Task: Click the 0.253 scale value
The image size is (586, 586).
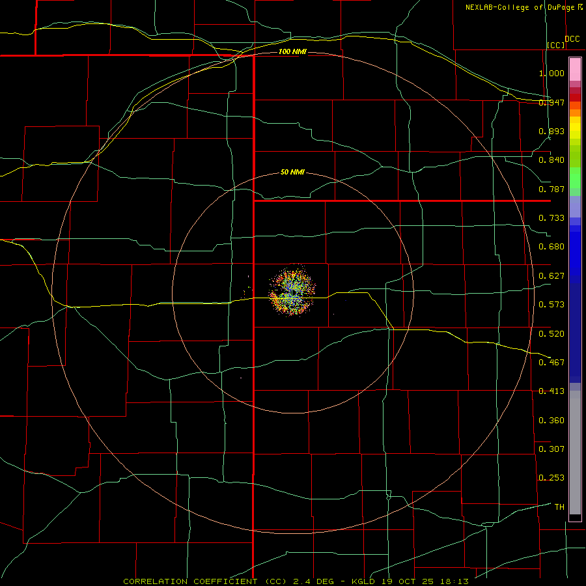Action: pos(551,478)
